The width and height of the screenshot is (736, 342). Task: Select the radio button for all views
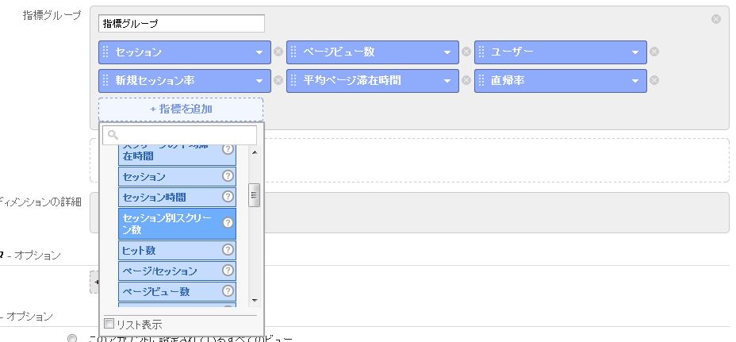click(72, 338)
